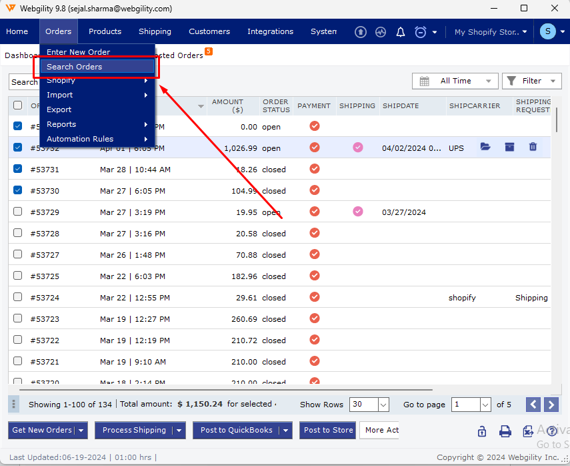Screen dimensions: 570x466
Task: Uncheck the checkbox for order #53730
Action: [17, 190]
